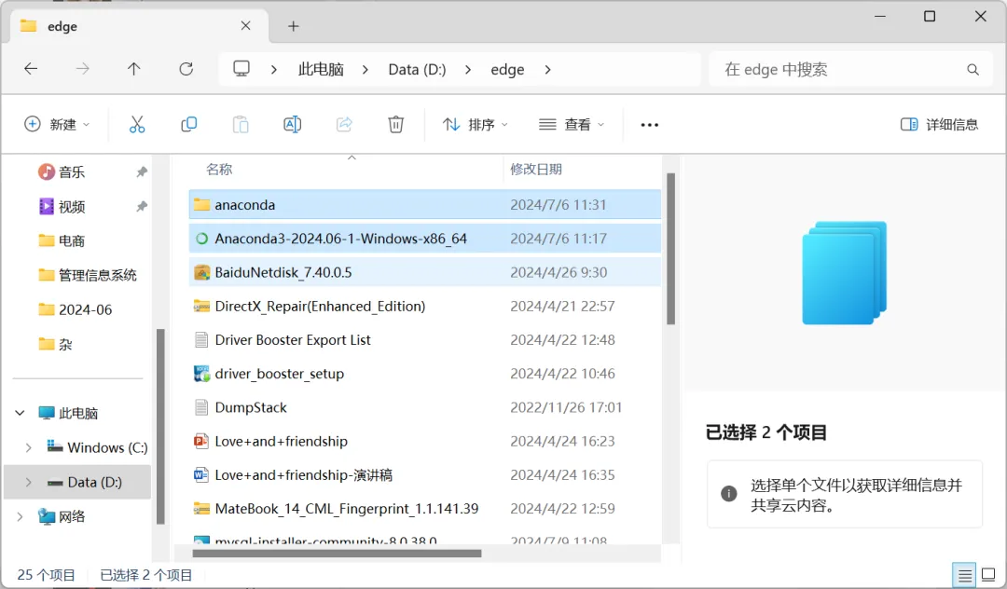Click the Anaconda3 installer green ring icon
Screen dimensions: 1007x589
201,239
